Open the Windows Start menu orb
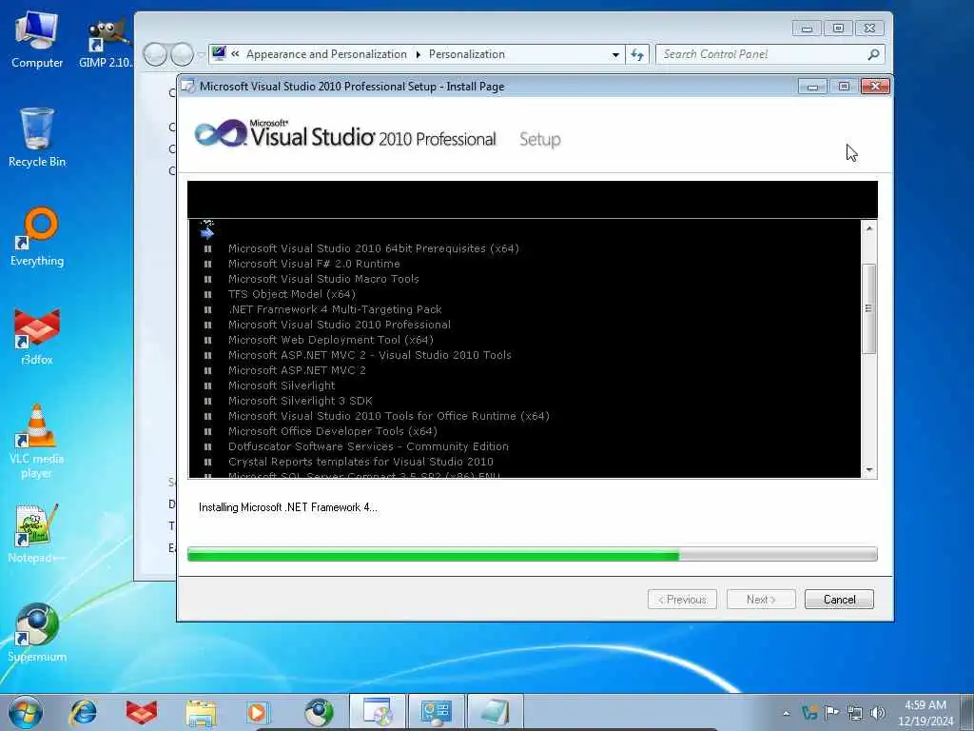This screenshot has height=731, width=974. pos(26,712)
